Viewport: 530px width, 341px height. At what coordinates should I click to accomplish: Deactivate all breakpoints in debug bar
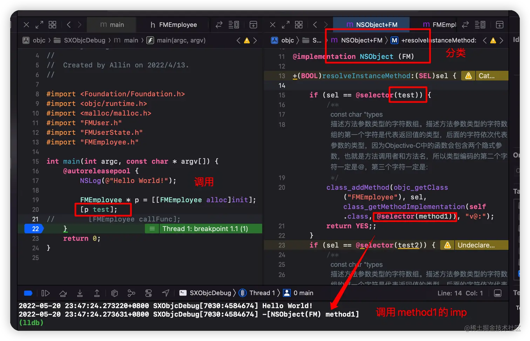(28, 293)
